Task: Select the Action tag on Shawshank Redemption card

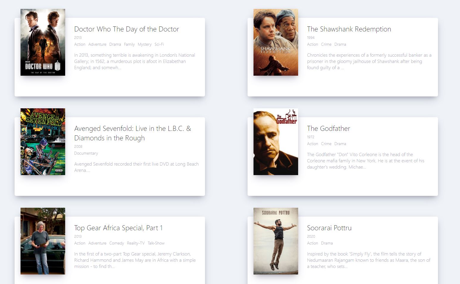Action: (x=312, y=44)
